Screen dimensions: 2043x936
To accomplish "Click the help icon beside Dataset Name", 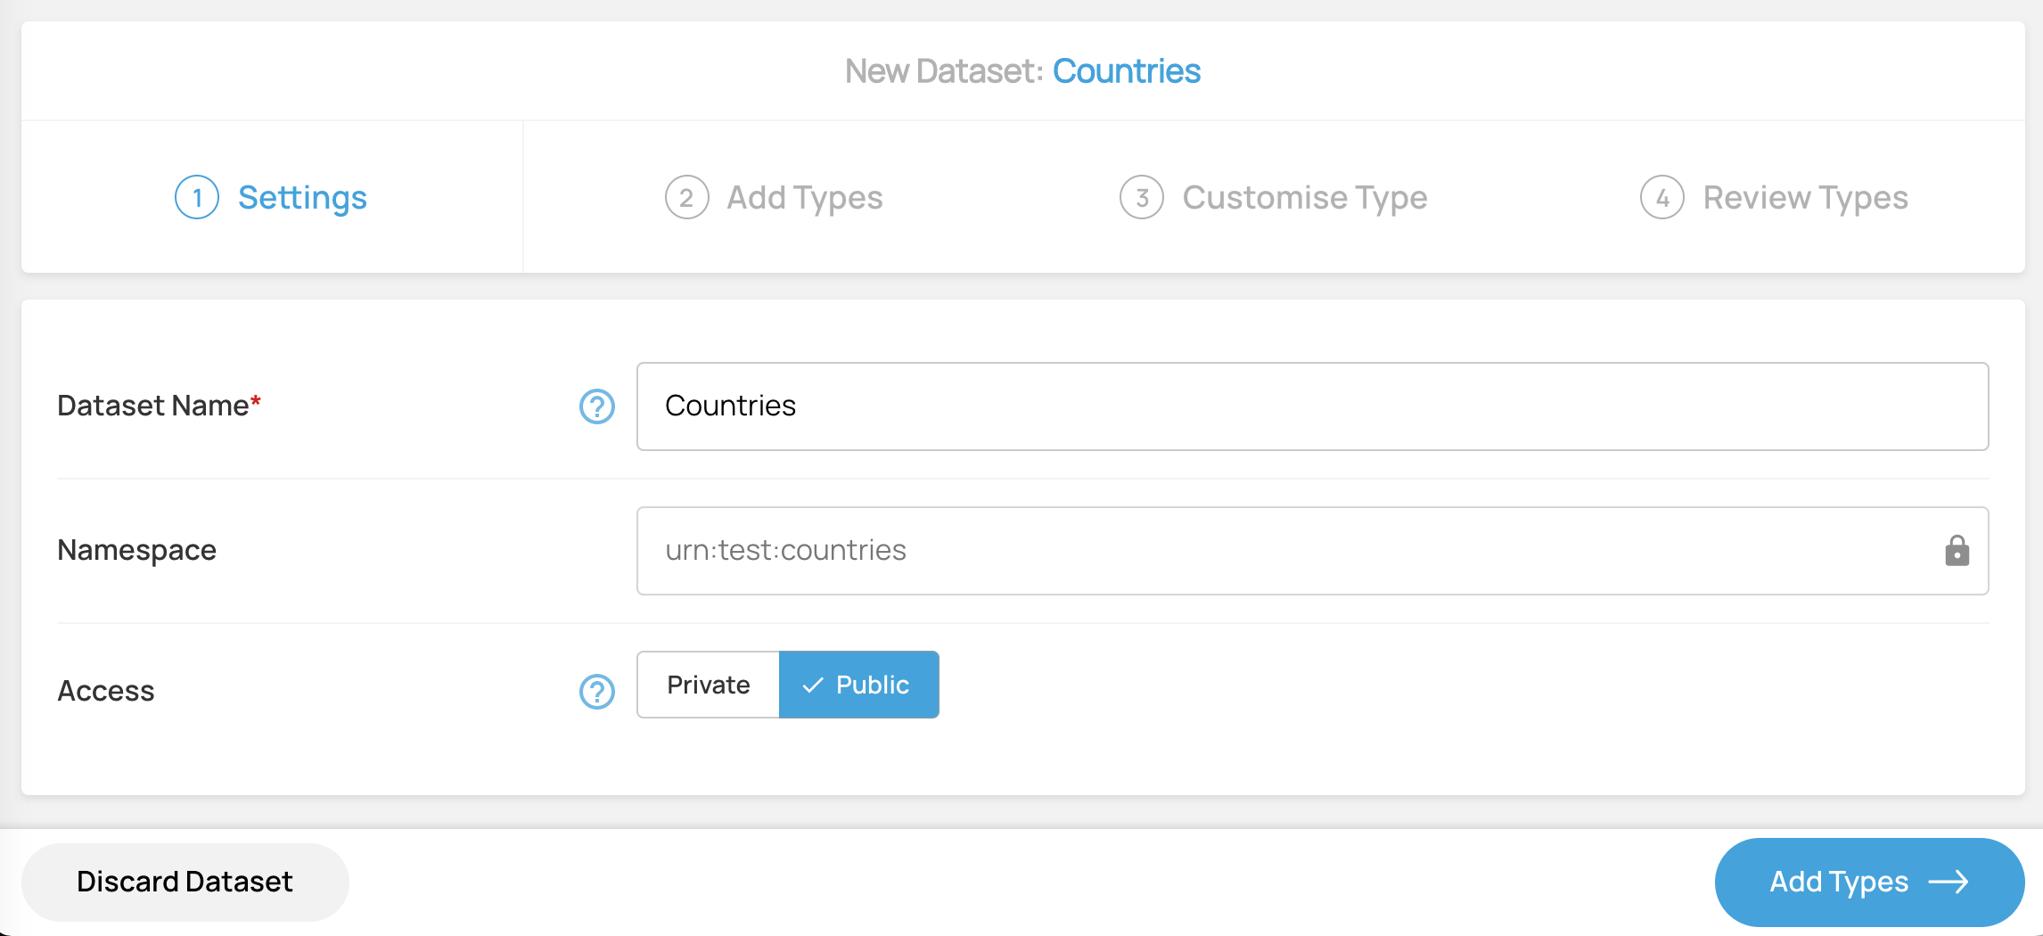I will (596, 406).
